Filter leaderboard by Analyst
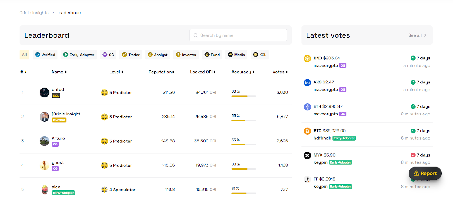 pyautogui.click(x=157, y=55)
